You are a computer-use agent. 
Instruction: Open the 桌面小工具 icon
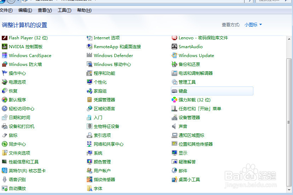click(x=174, y=180)
